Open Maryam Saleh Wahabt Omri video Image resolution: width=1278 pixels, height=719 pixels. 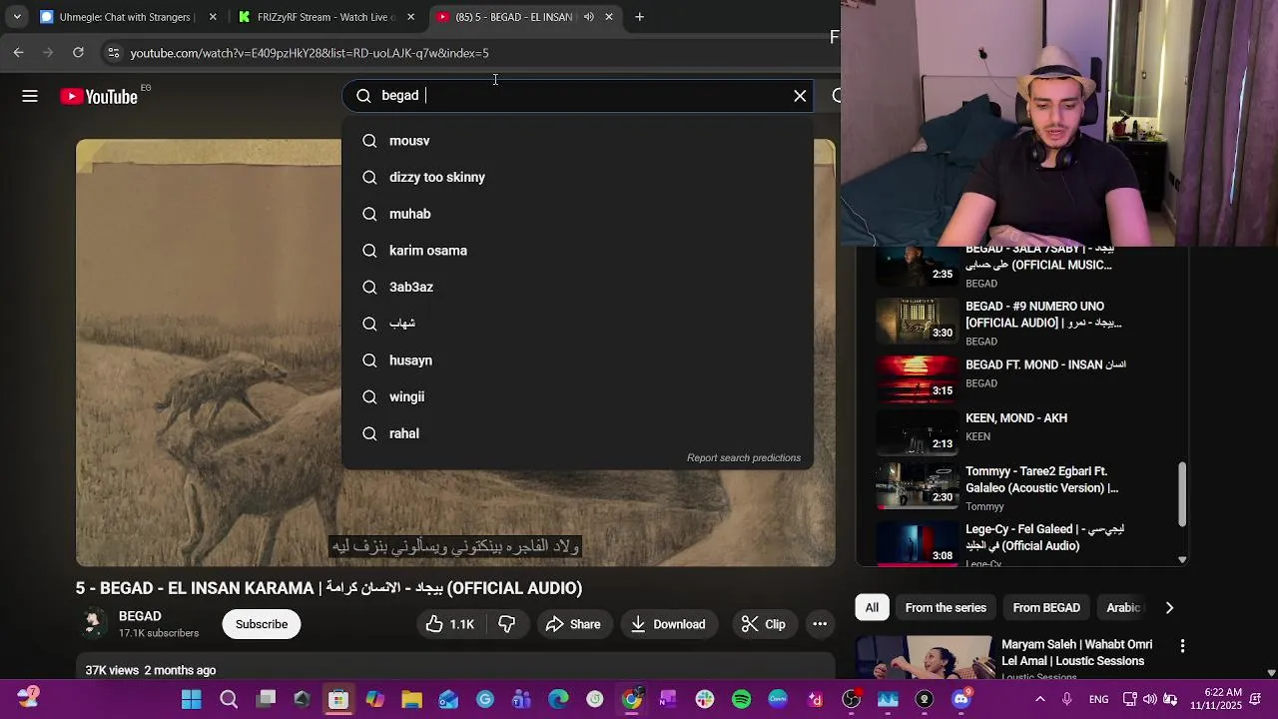click(1079, 653)
